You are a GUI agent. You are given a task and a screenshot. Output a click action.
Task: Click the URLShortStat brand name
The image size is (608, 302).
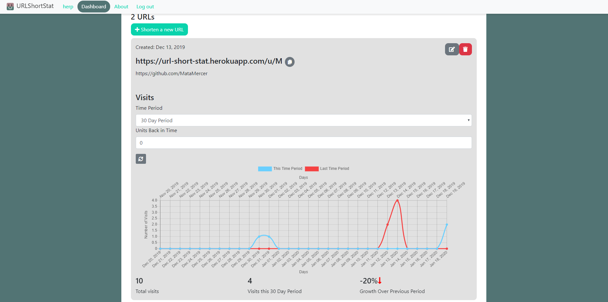tap(35, 6)
